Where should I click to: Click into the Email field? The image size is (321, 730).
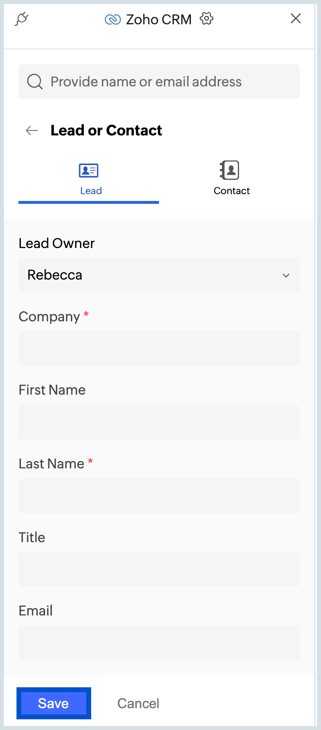pyautogui.click(x=159, y=643)
